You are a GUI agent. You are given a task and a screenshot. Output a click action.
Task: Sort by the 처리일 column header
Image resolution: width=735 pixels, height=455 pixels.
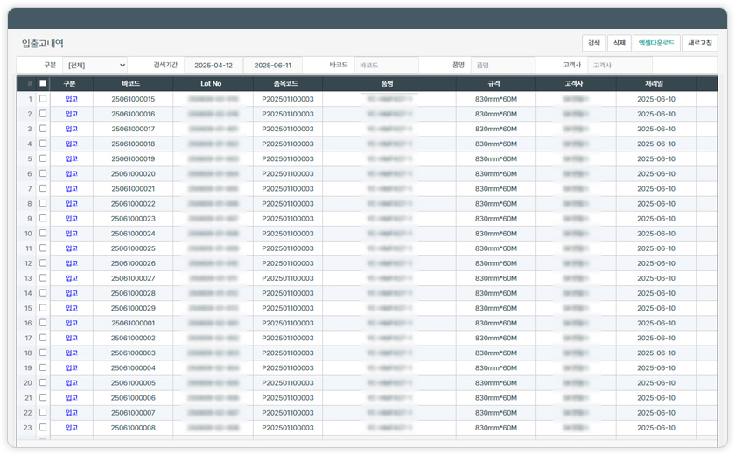pyautogui.click(x=654, y=84)
